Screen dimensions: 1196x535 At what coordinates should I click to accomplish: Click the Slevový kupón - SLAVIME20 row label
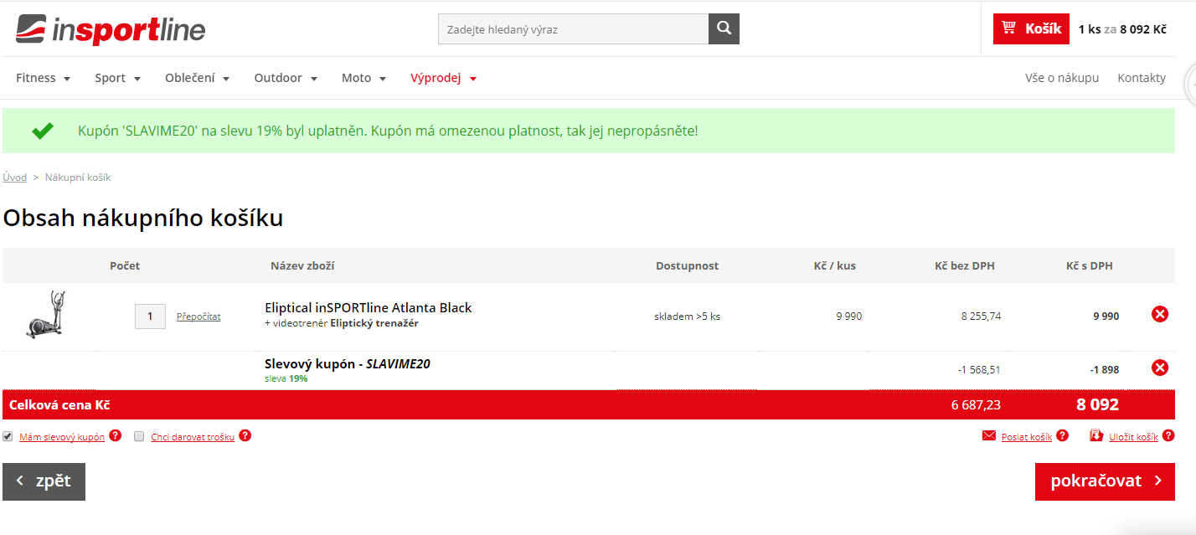[348, 364]
